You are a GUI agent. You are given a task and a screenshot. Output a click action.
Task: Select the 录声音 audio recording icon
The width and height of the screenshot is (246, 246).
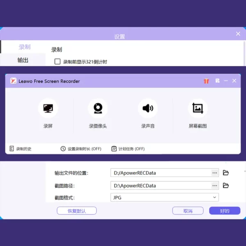point(148,108)
